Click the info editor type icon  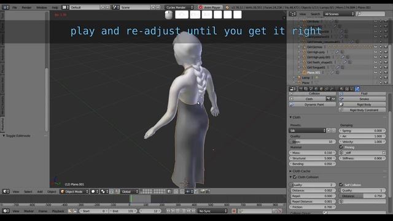[6, 7]
